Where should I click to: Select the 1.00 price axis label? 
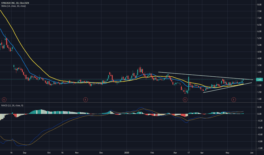coord(259,99)
